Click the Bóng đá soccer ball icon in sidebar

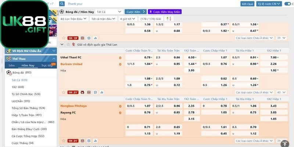pos(9,72)
